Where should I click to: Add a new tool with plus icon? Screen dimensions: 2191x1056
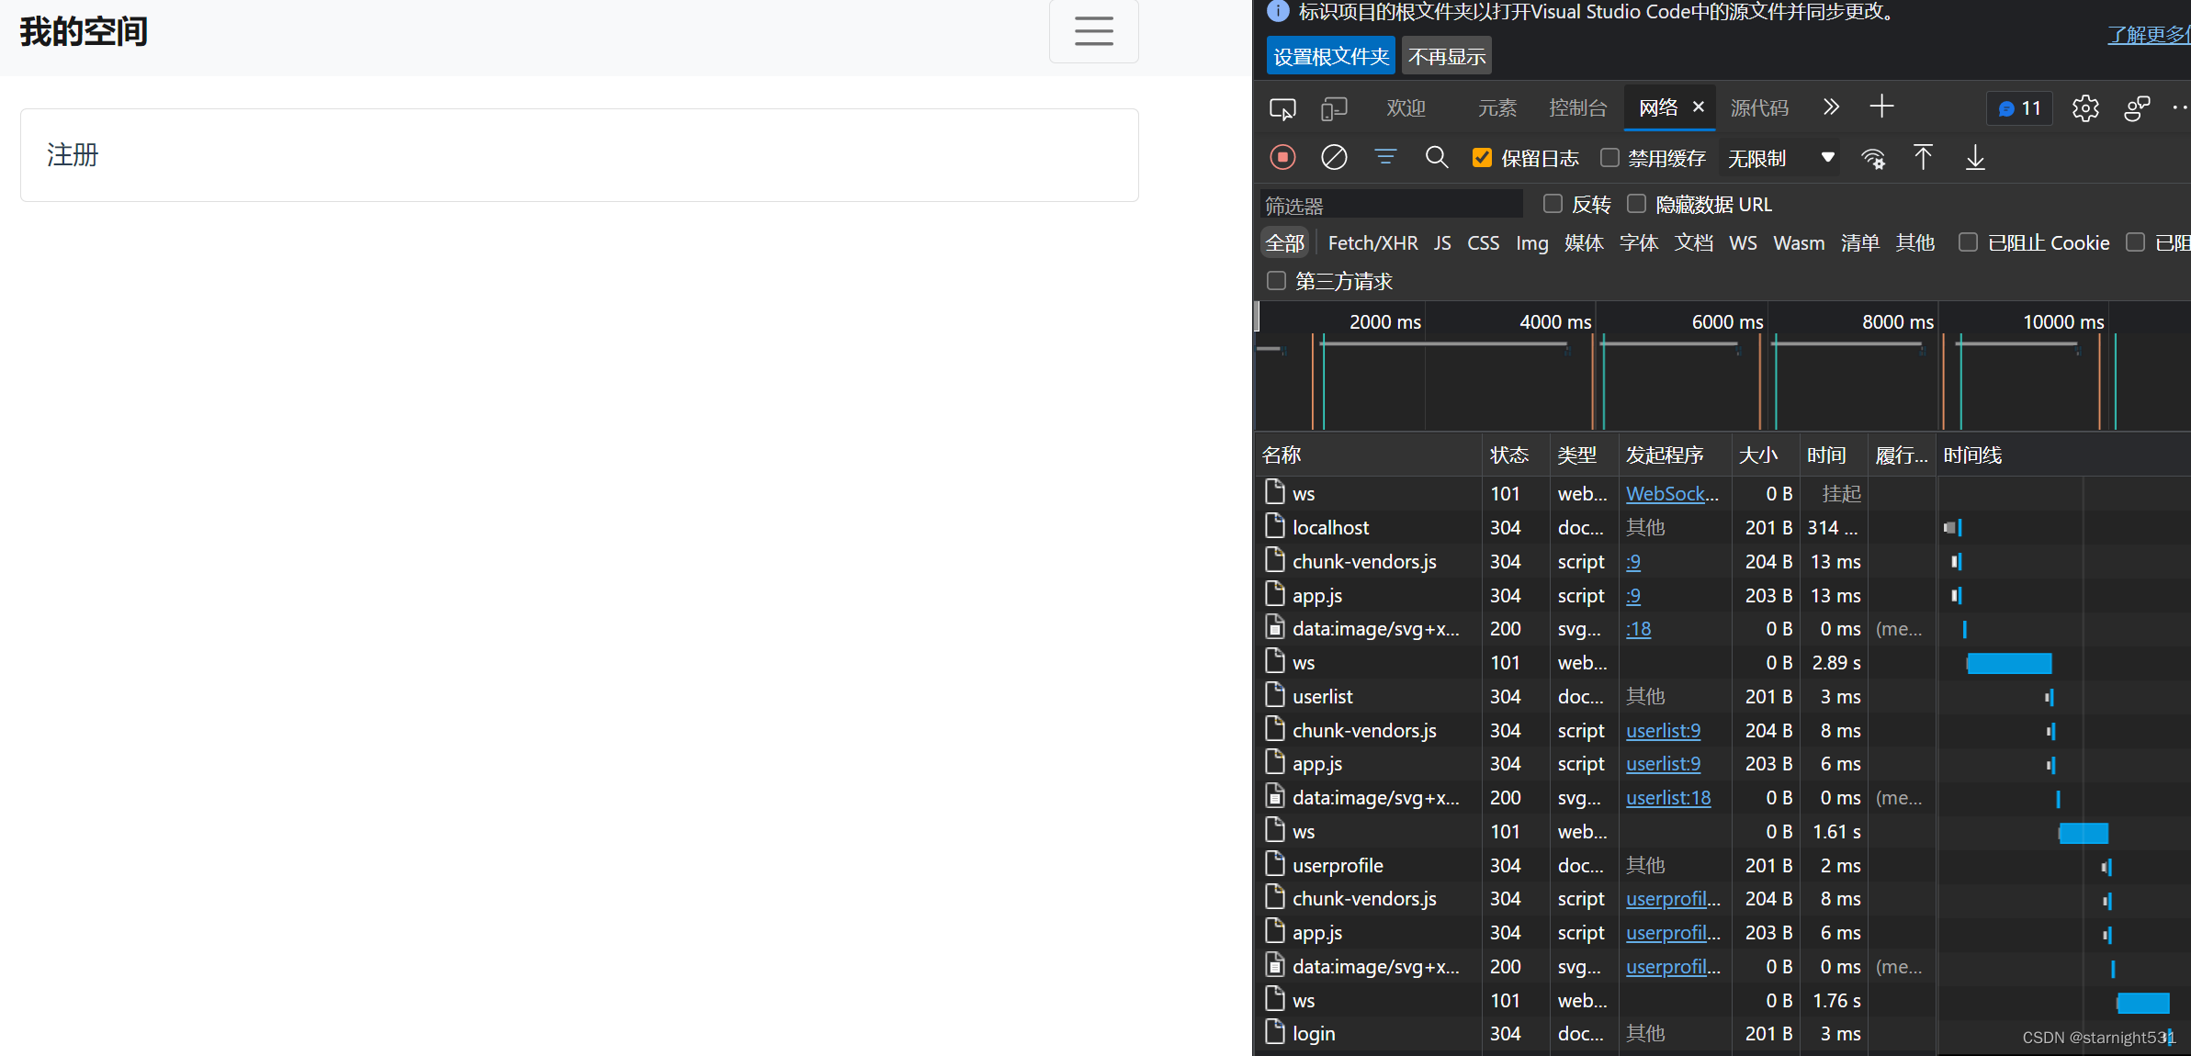click(1881, 107)
